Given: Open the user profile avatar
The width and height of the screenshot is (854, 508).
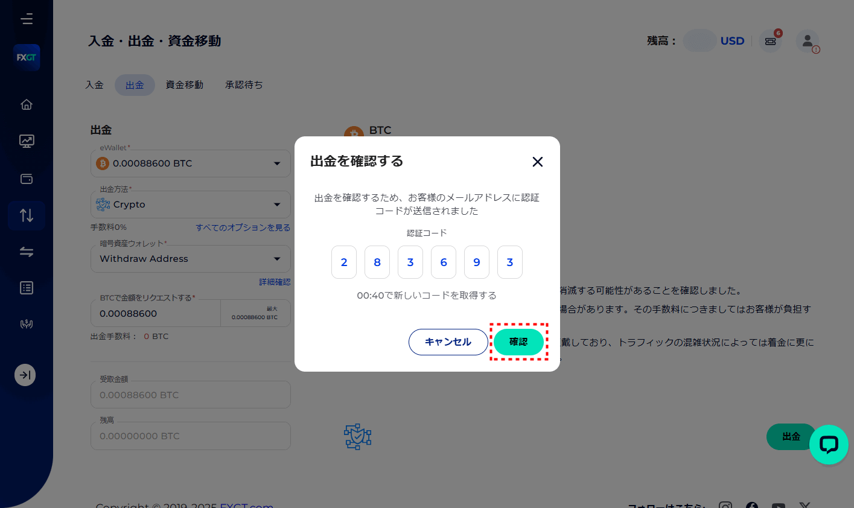Looking at the screenshot, I should click(x=808, y=41).
